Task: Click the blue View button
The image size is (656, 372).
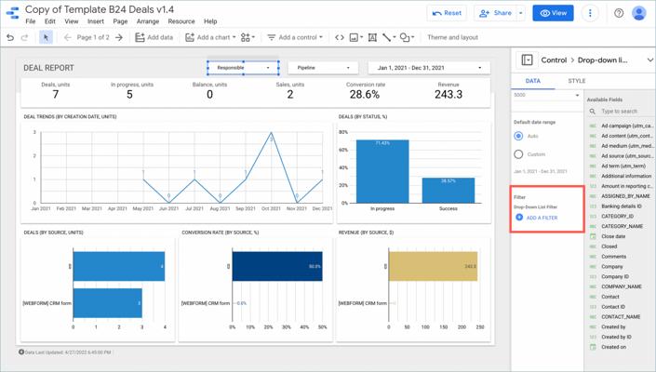Action: [554, 14]
